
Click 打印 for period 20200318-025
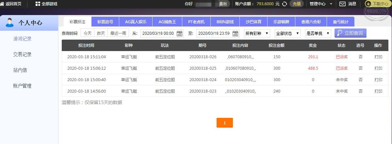[378, 68]
